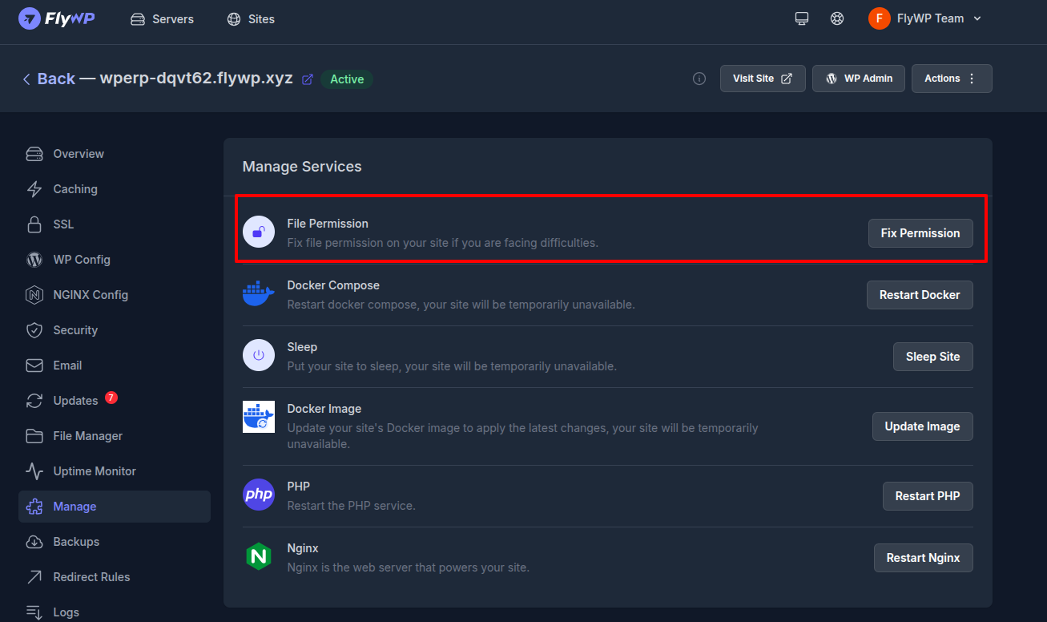1047x622 pixels.
Task: Click the Nginx row title text
Action: click(x=303, y=548)
